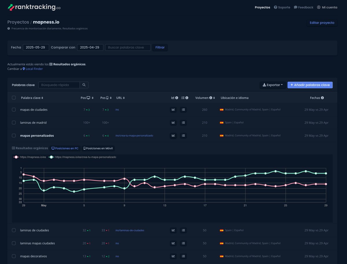Viewport: 347px width, 264px height.
Task: Click the Fechas info icon
Action: tap(322, 98)
